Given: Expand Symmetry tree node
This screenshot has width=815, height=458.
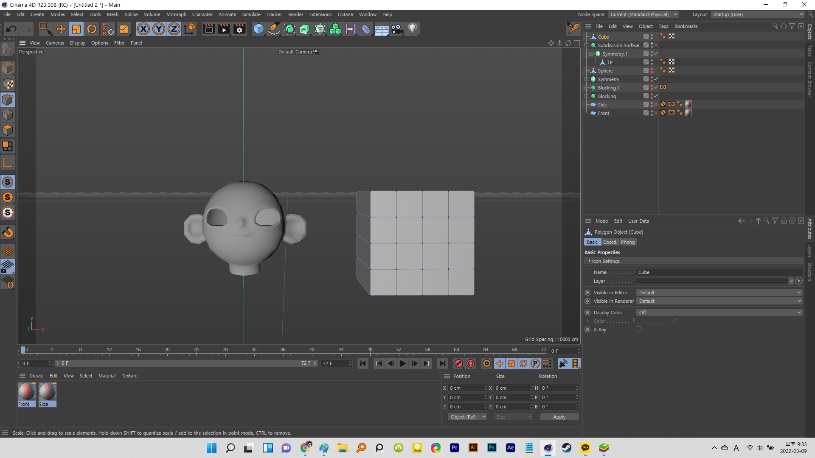Looking at the screenshot, I should (587, 79).
